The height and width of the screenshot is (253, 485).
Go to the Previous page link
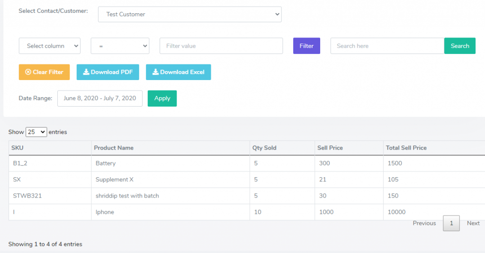pos(424,223)
